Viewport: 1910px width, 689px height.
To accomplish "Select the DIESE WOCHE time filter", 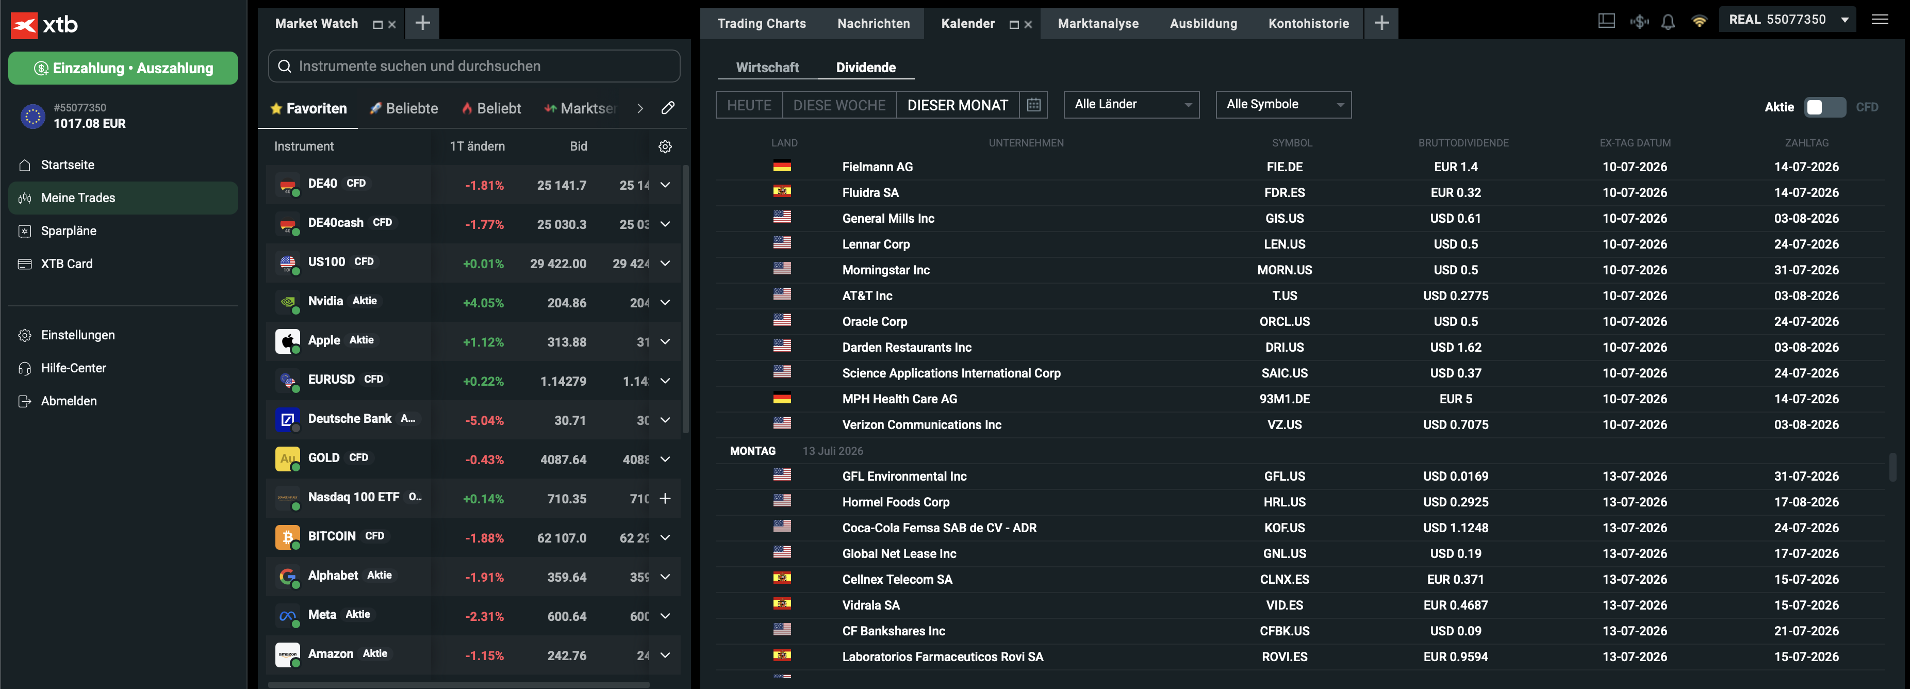I will coord(839,105).
